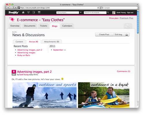This screenshot has width=144, height=115.
Task: Select the Attachments (0) tab
Action: pyautogui.click(x=52, y=42)
